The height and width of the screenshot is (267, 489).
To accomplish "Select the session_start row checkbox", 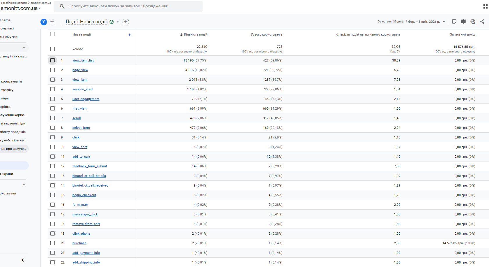I will tap(52, 89).
